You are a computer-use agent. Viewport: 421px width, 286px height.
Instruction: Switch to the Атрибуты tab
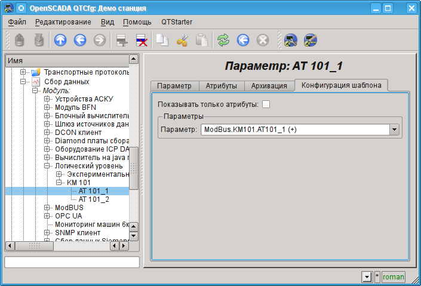pos(221,85)
